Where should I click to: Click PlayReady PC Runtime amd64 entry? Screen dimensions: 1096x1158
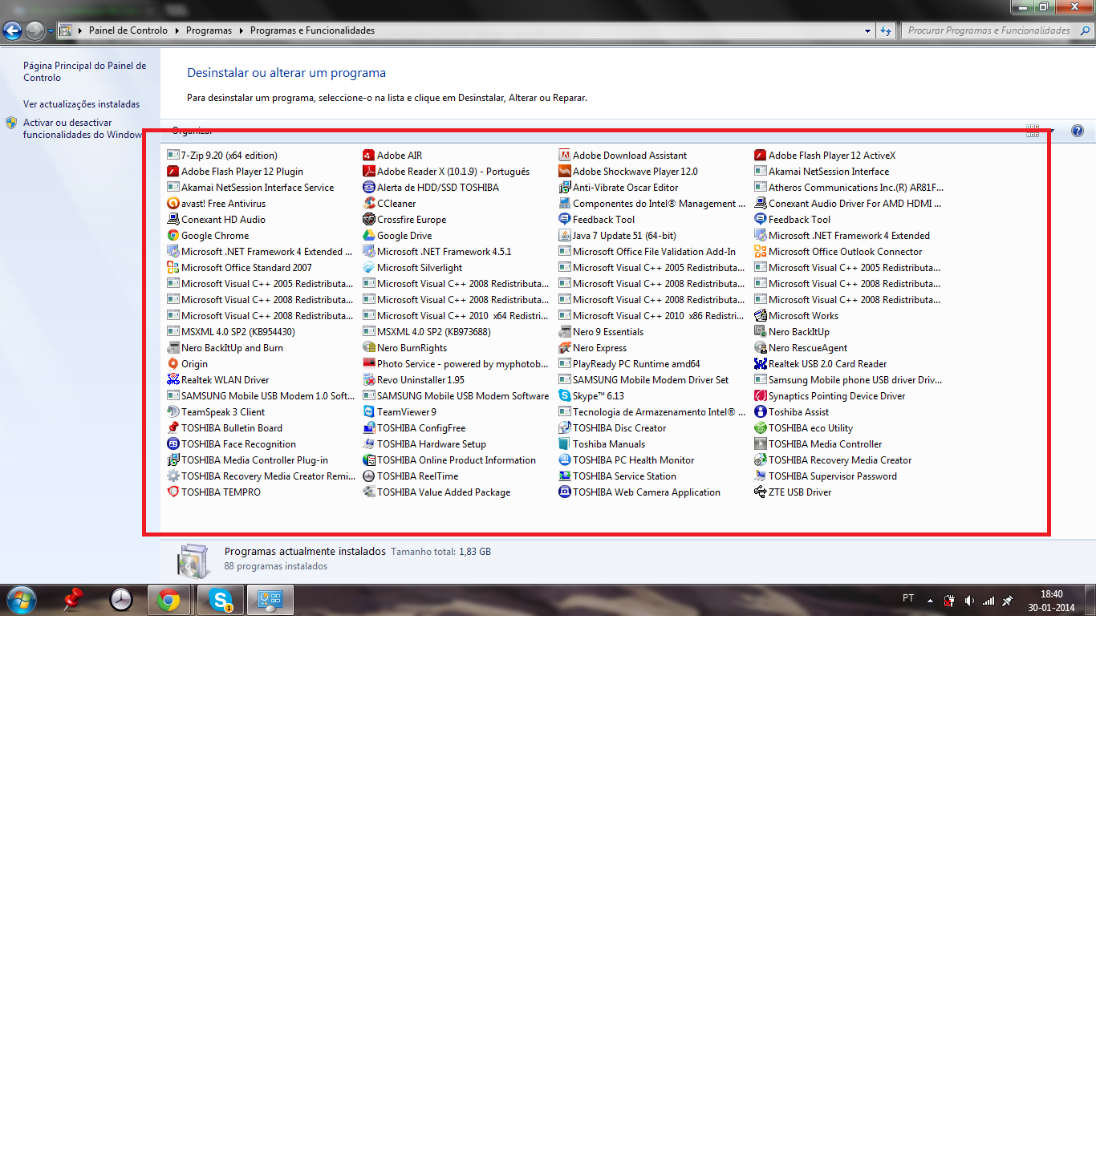click(x=629, y=363)
